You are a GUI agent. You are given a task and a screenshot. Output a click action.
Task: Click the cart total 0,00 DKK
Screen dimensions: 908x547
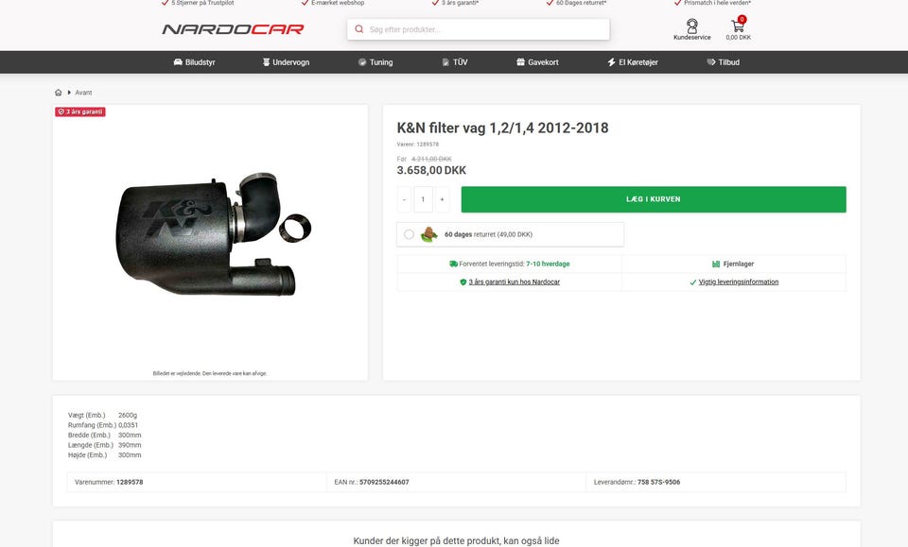click(739, 38)
